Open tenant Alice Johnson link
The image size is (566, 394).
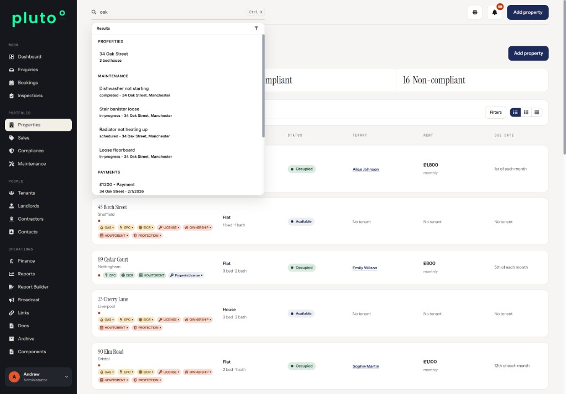point(365,169)
